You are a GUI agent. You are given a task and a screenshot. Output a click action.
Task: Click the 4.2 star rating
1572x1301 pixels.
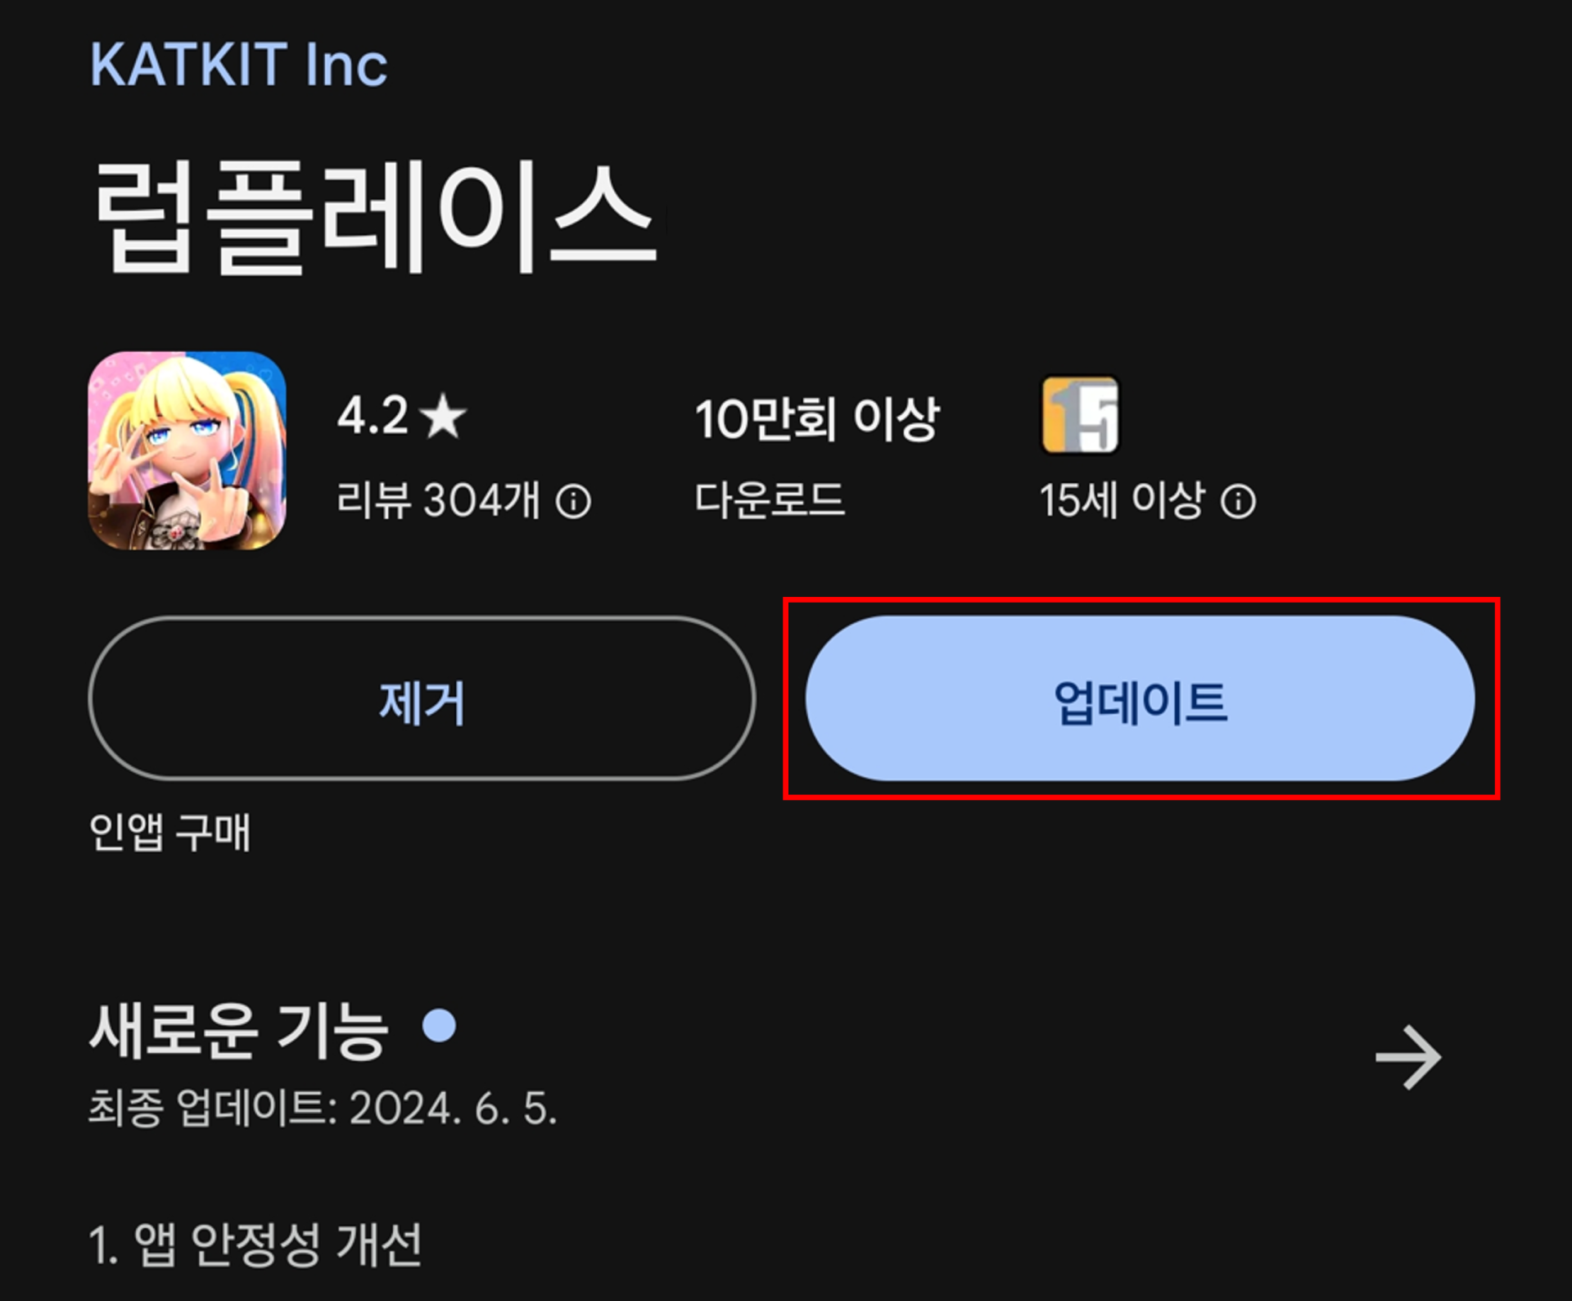pyautogui.click(x=401, y=415)
